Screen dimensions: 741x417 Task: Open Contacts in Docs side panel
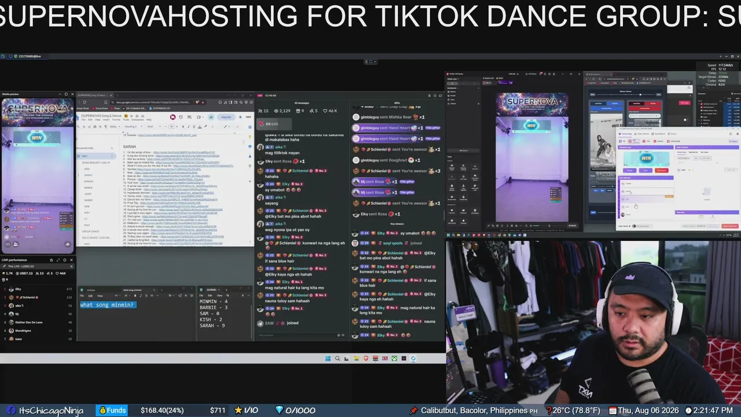point(250,156)
